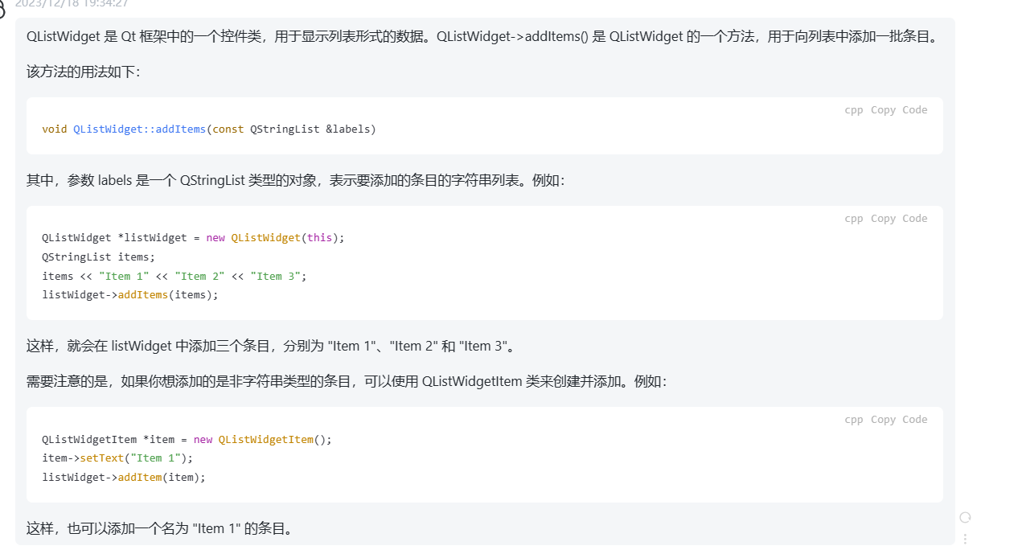
Task: Click the code line "void QListWidget::addItems(const QStringList &labels)"
Action: click(x=209, y=129)
